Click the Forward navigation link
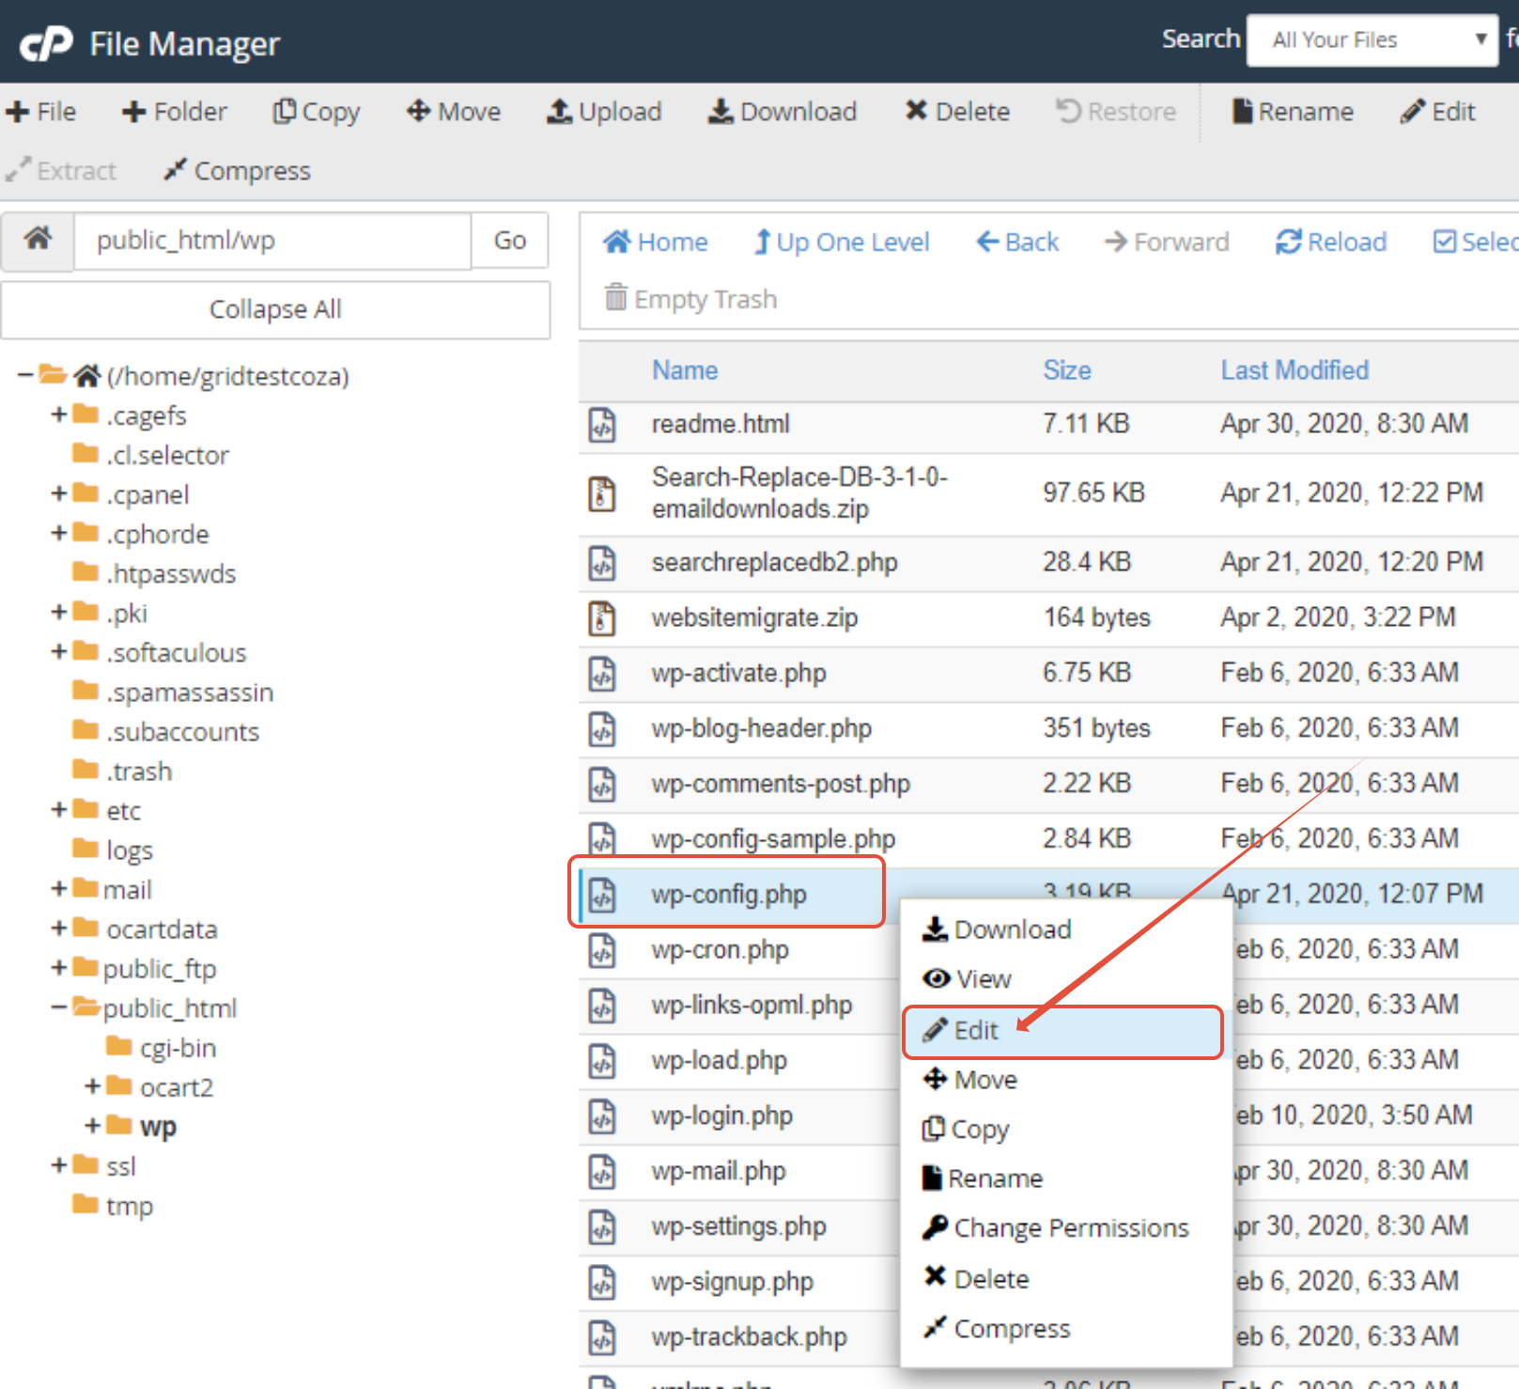Screen dimensions: 1519x1389 pos(1167,242)
